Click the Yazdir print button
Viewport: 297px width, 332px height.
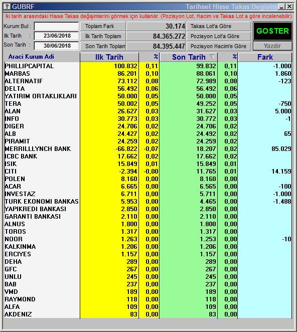coord(272,46)
